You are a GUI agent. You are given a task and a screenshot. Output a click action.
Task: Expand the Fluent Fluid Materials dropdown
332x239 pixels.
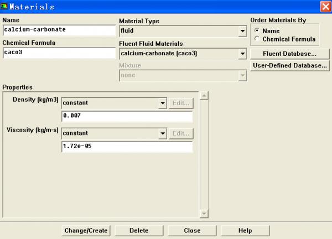pyautogui.click(x=242, y=54)
